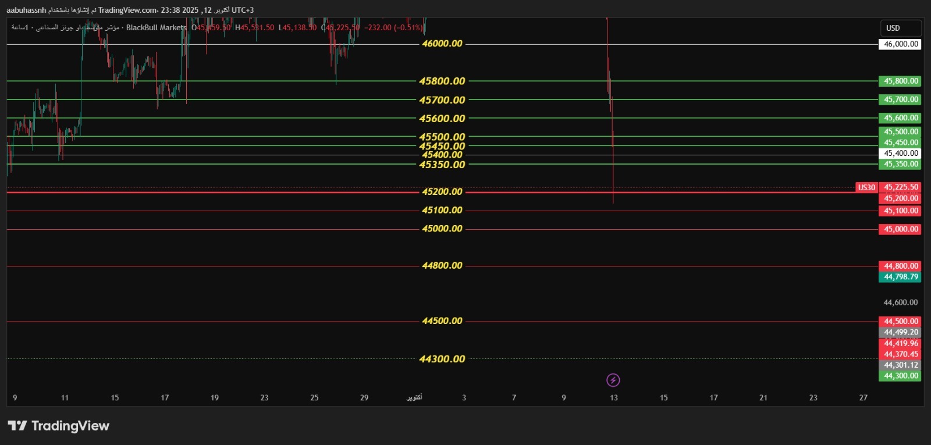Viewport: 931px width, 445px height.
Task: Select the yellow 44300.00 line text
Action: click(x=442, y=359)
